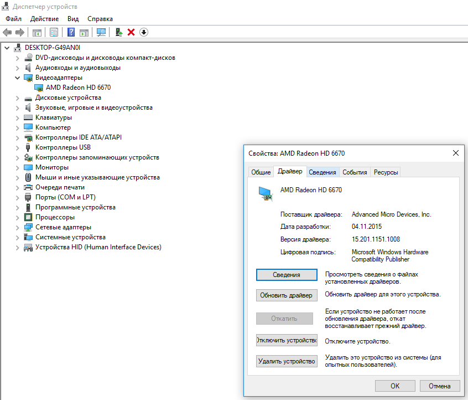The width and height of the screenshot is (468, 400).
Task: Click the Обновить драйвер button
Action: tap(287, 295)
